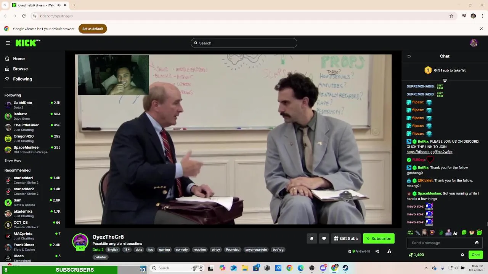Click the Gift Subs button
Viewport: 488px width, 274px height.
[x=346, y=239]
